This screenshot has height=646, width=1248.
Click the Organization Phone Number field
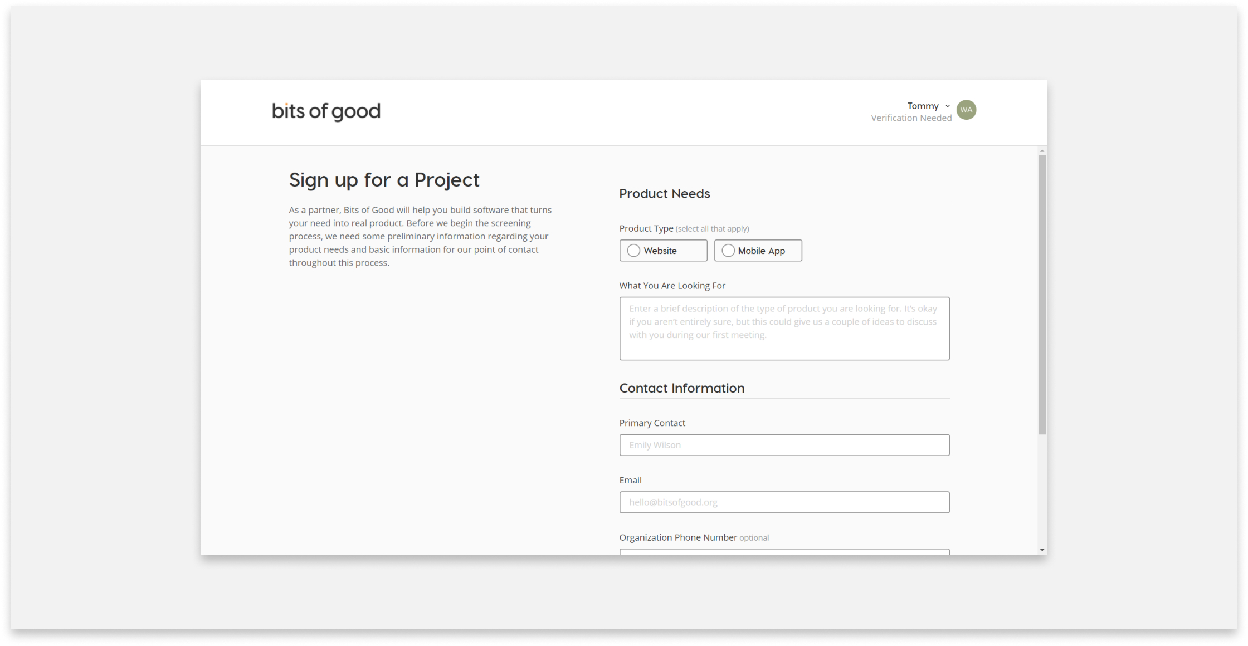click(784, 552)
